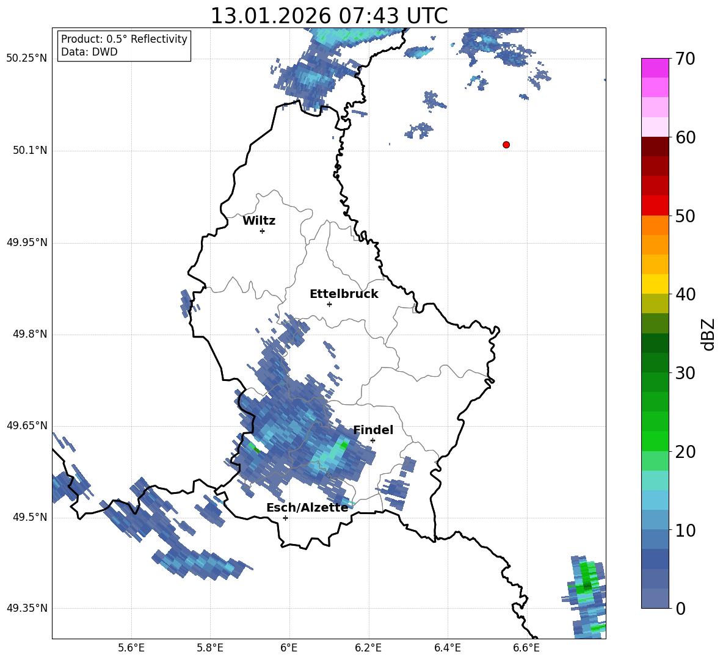Click the 49.35°N latitude label
This screenshot has width=723, height=660.
(27, 608)
